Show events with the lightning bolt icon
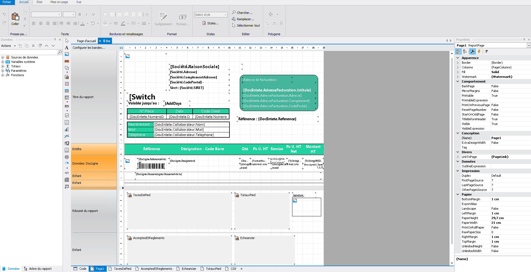Screen dimensions: 531x272 click(479, 52)
